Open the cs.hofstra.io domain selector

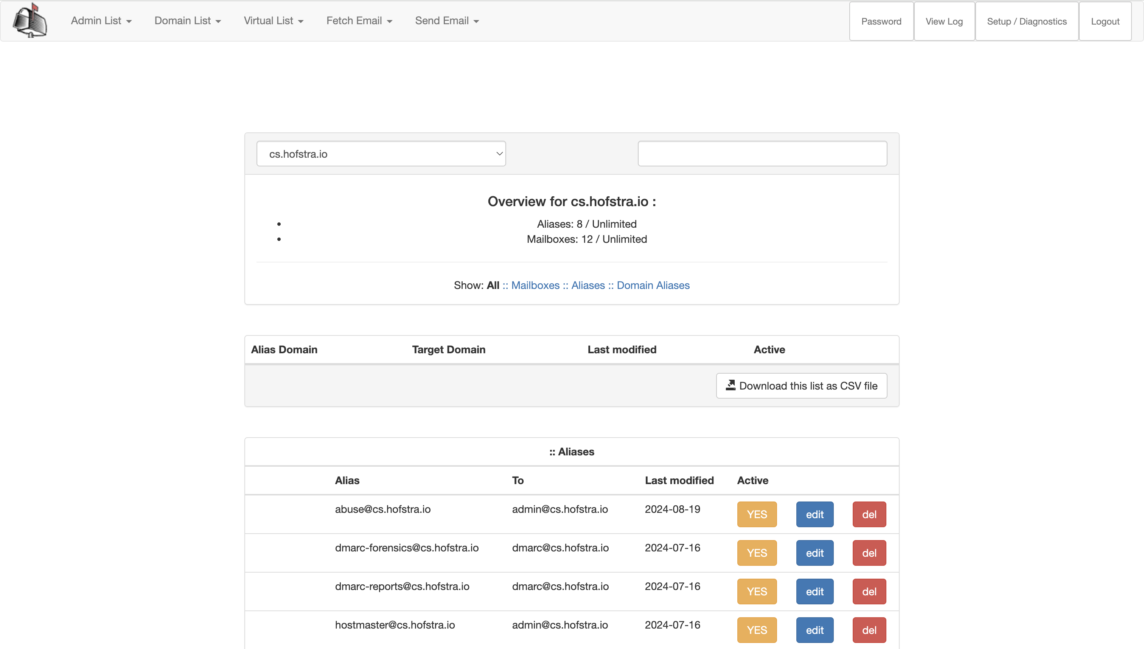(x=381, y=154)
